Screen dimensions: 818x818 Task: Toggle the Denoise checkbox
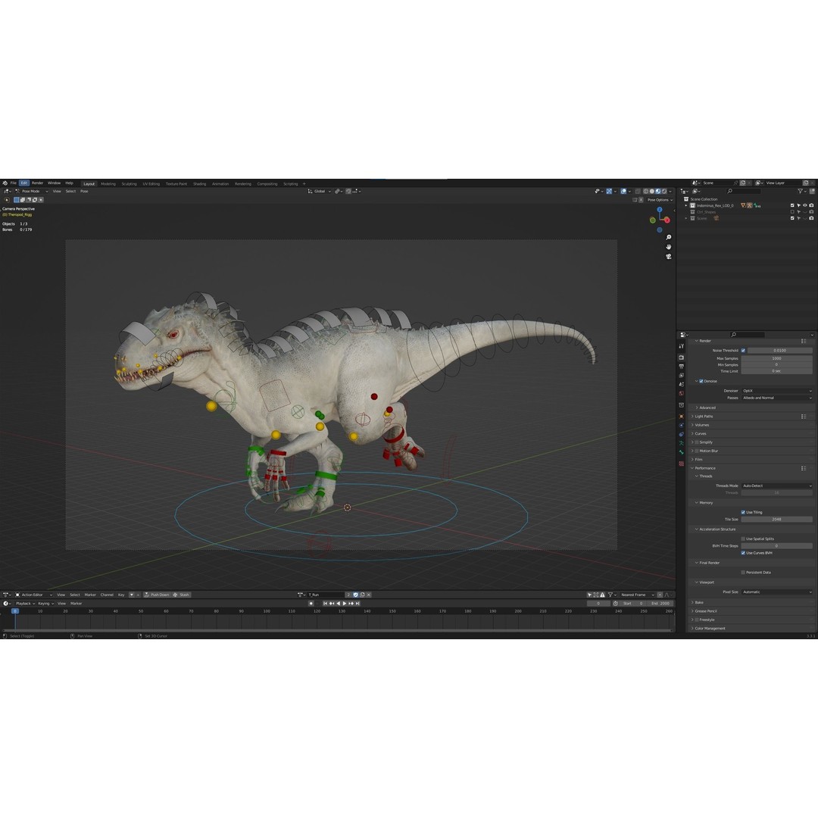(x=701, y=381)
